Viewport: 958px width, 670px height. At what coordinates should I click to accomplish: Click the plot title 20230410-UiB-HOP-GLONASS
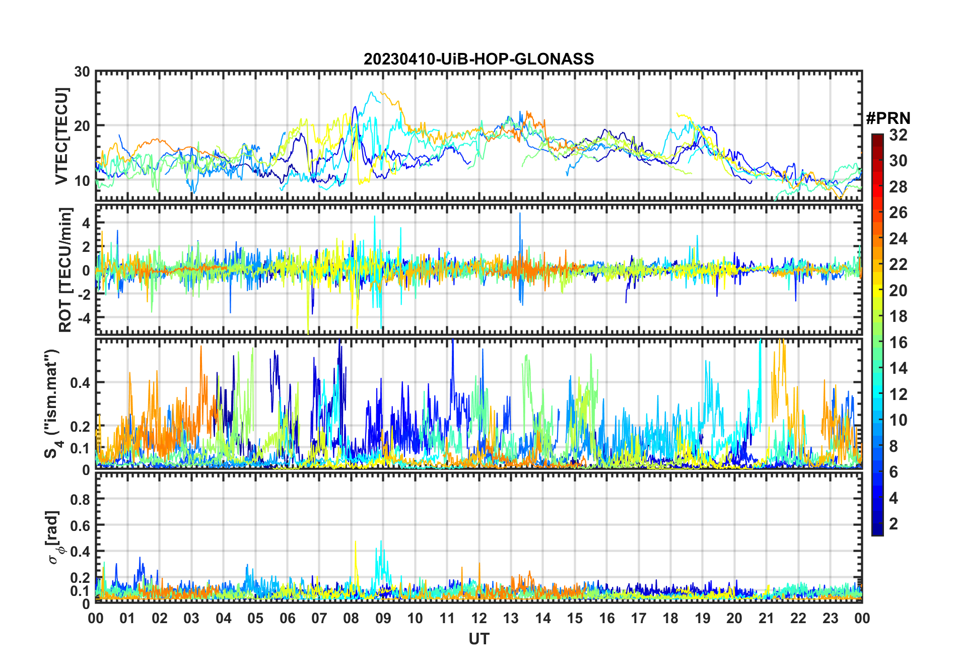click(x=478, y=59)
